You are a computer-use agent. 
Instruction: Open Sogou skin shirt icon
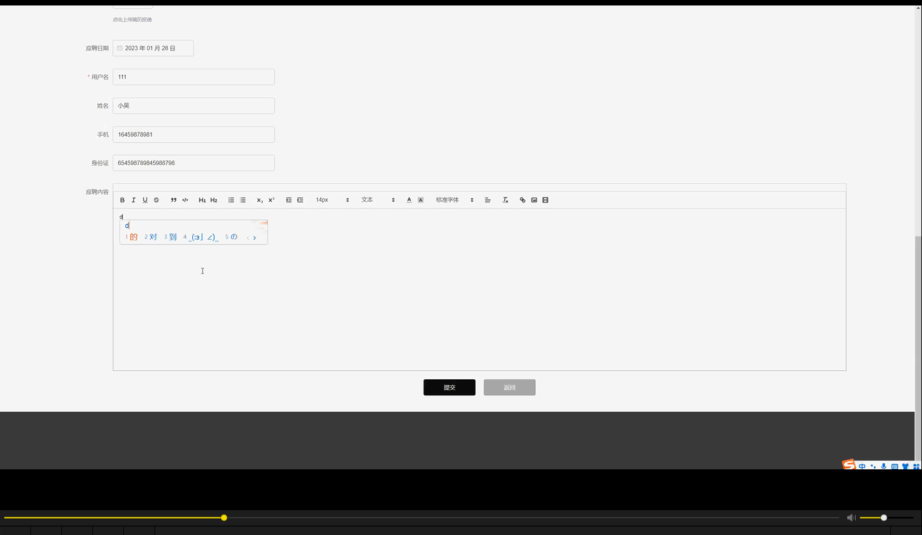[906, 466]
